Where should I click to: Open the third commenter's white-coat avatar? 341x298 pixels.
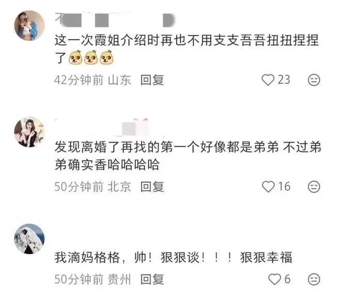[29, 239]
